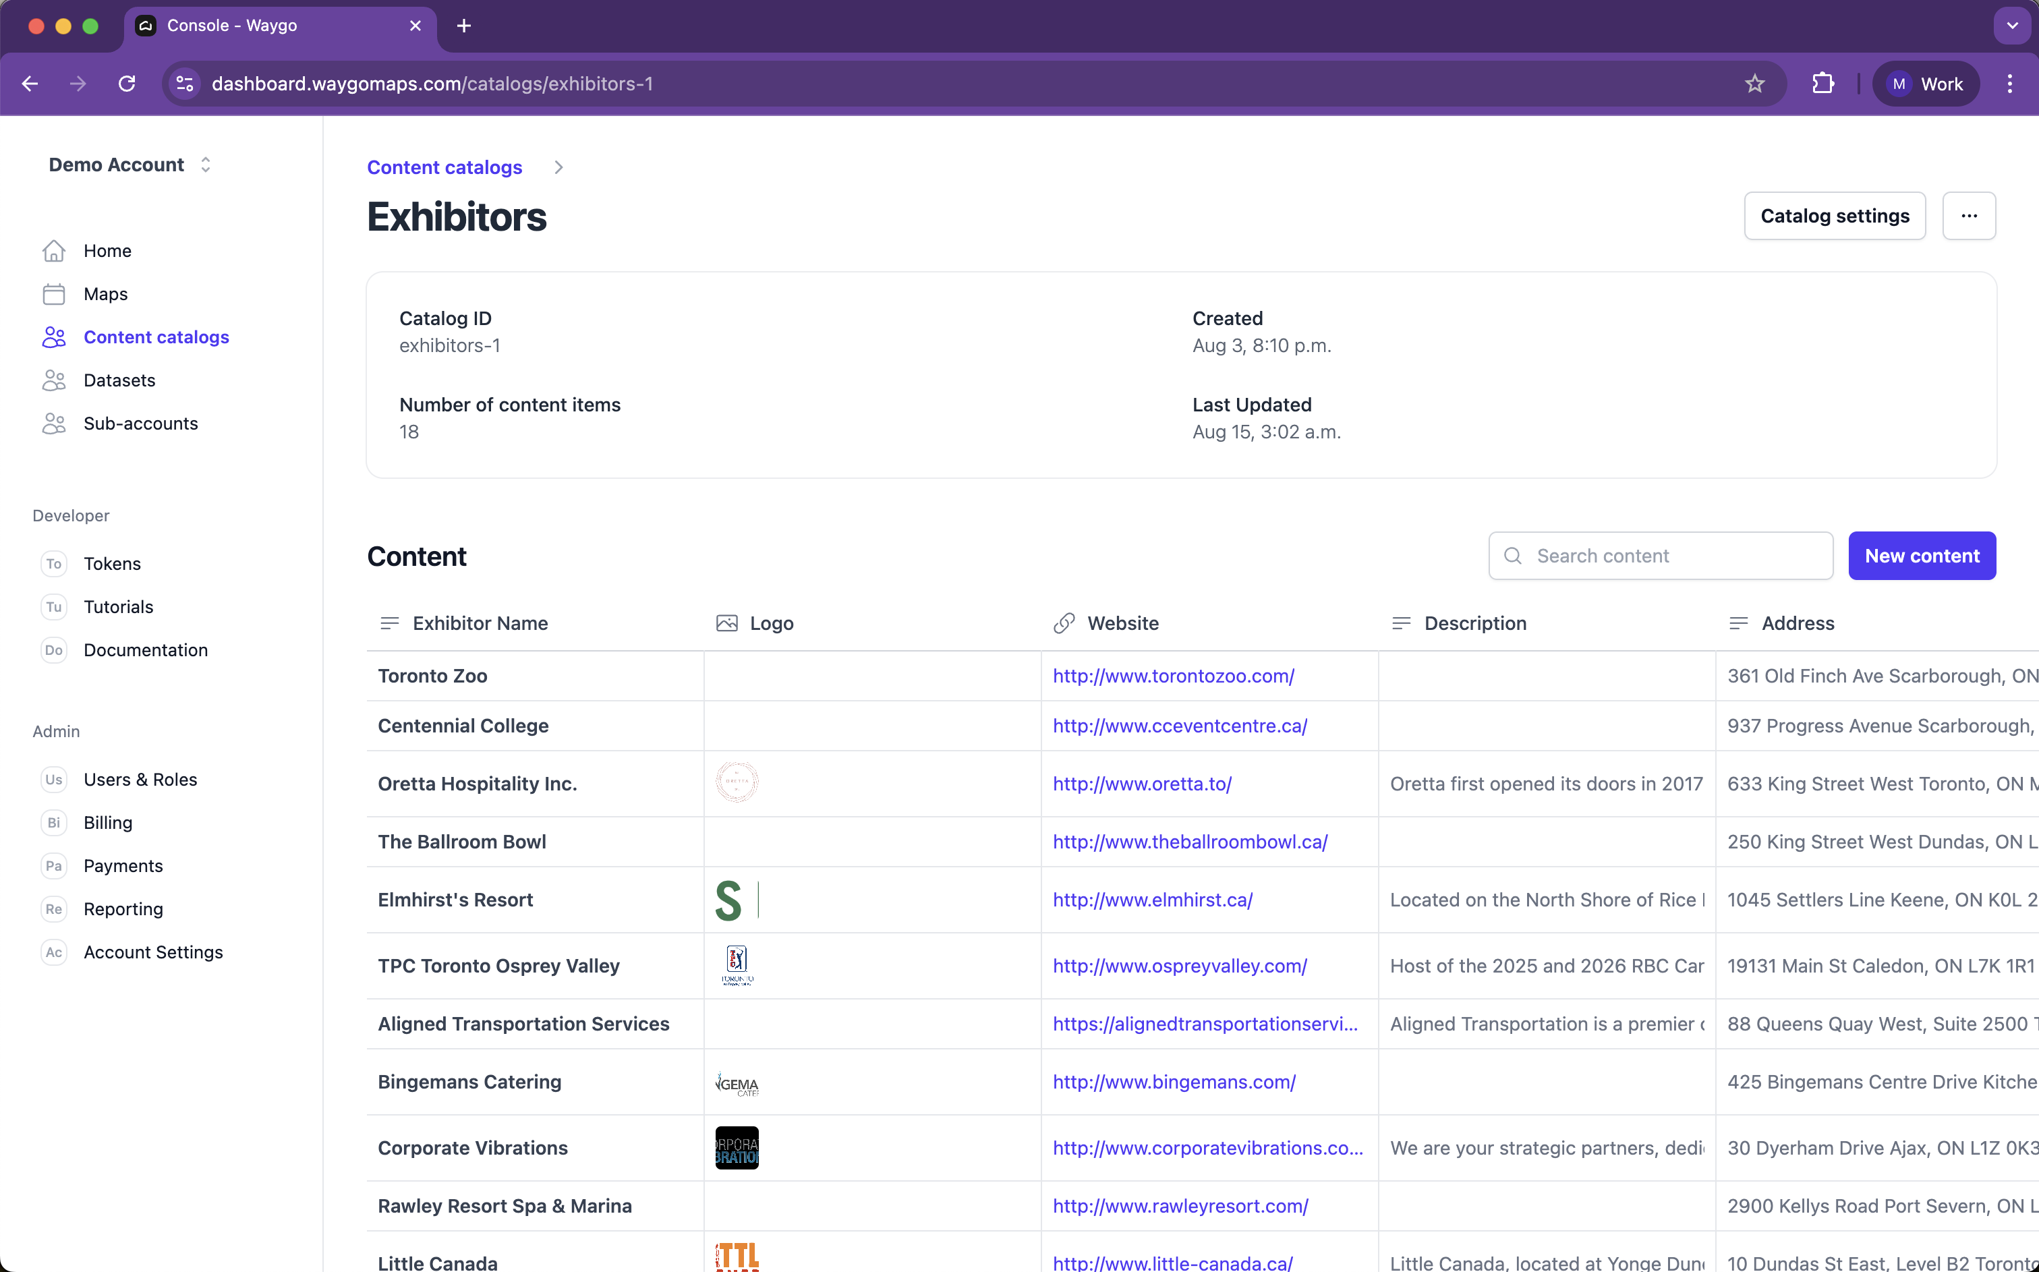Open the Chrome three-dot menu
The height and width of the screenshot is (1272, 2039).
(x=2009, y=83)
